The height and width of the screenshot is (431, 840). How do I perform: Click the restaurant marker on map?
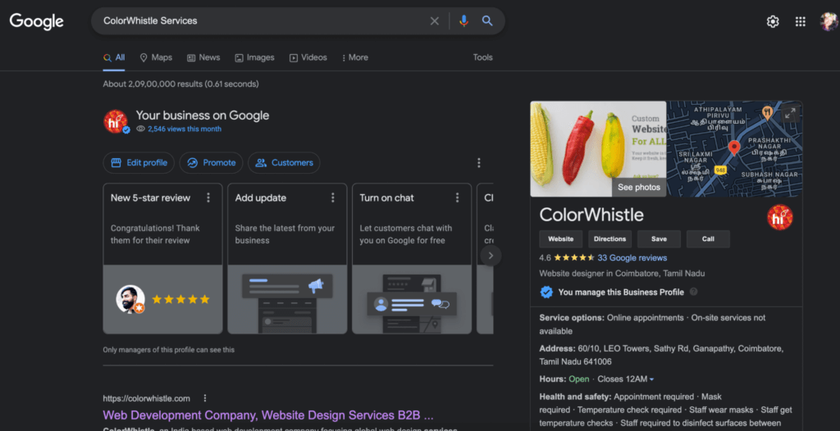767,112
